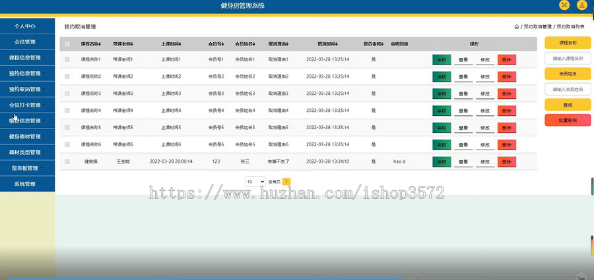Click 预约取消管理 in the breadcrumb
The image size is (594, 280).
(537, 27)
